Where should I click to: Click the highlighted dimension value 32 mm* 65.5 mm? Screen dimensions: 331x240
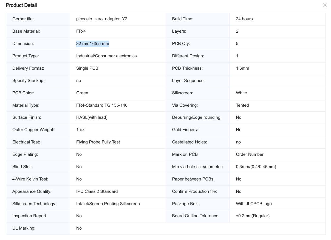(93, 44)
